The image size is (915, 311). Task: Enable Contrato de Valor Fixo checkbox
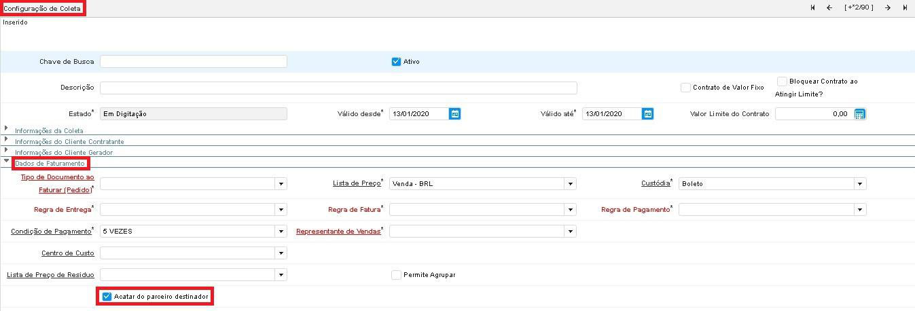click(x=685, y=88)
